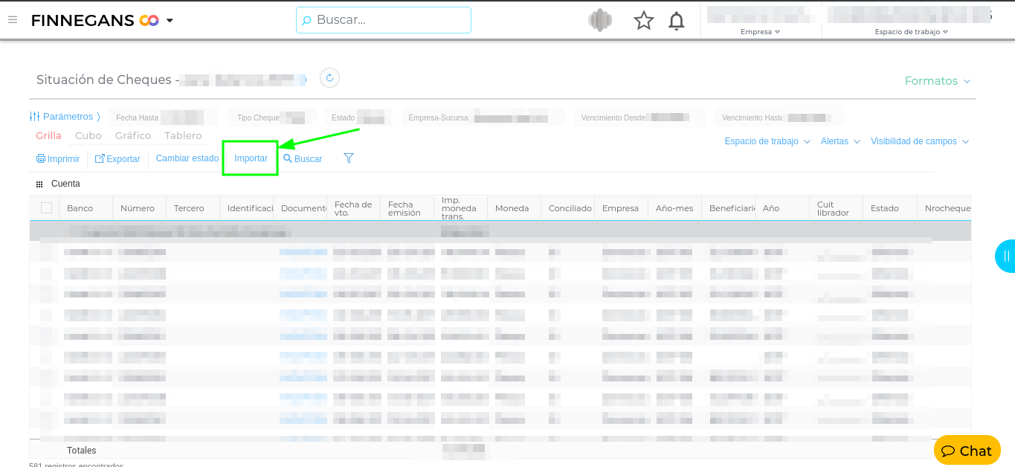Toggle the select-all header checkbox
The width and height of the screenshot is (1015, 467).
point(46,208)
